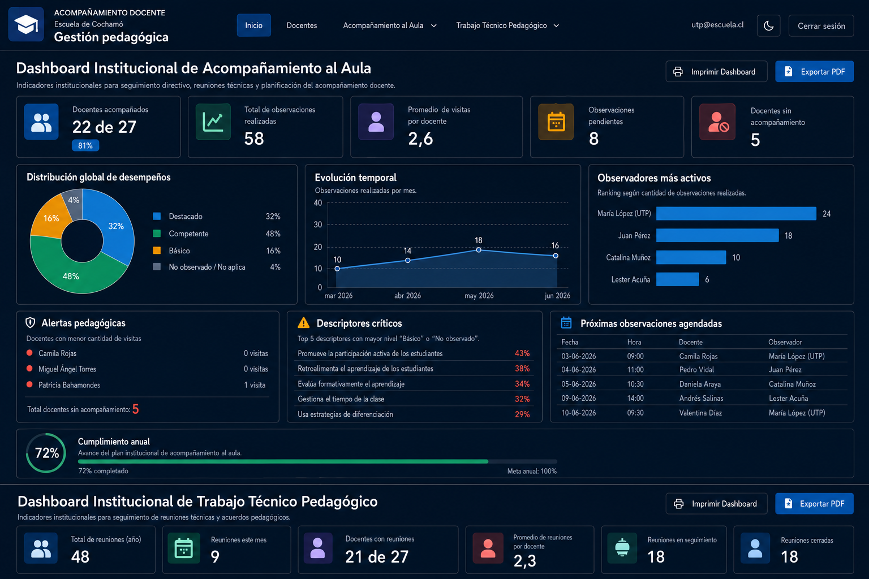Expand the Acompañamiento al Aula dropdown
Viewport: 869px width, 579px height.
pyautogui.click(x=390, y=25)
